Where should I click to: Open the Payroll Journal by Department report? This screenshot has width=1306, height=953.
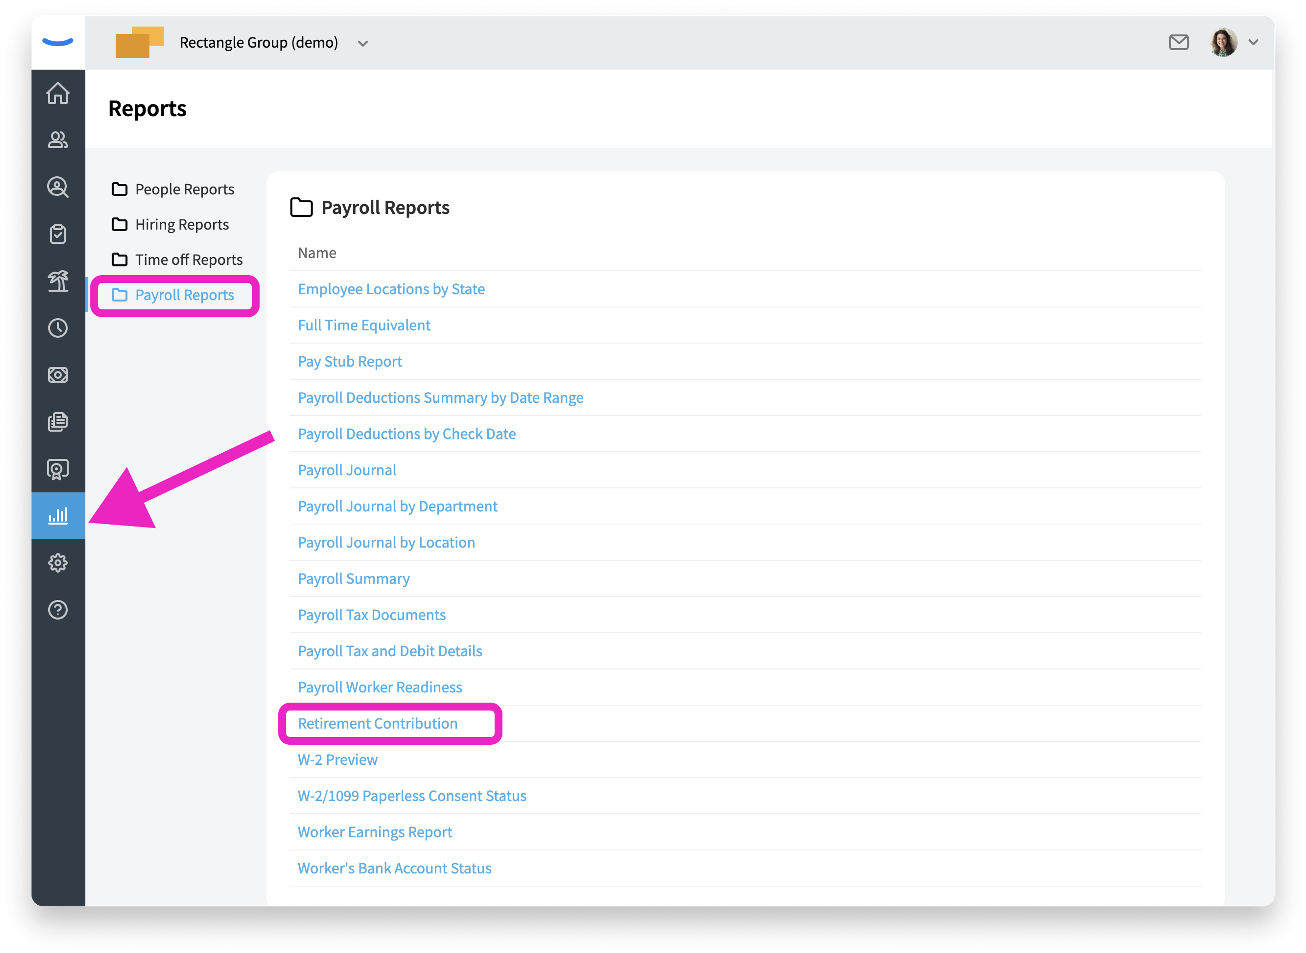397,506
